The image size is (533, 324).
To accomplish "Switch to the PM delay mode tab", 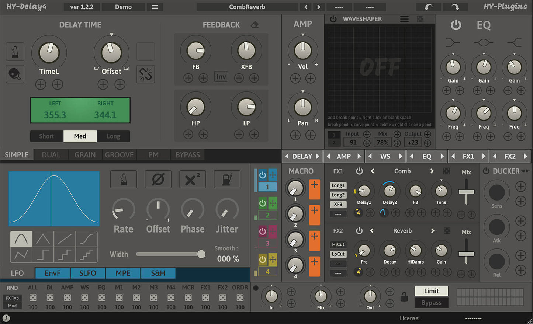I will (x=153, y=155).
